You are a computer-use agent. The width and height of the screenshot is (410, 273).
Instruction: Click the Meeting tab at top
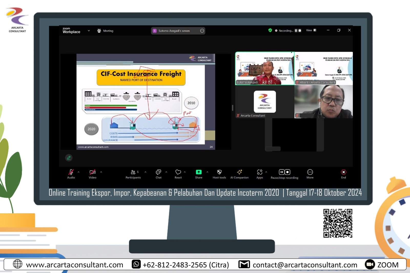coord(105,31)
